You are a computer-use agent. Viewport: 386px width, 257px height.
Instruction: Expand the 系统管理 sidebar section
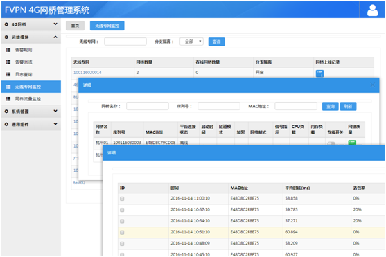31,112
